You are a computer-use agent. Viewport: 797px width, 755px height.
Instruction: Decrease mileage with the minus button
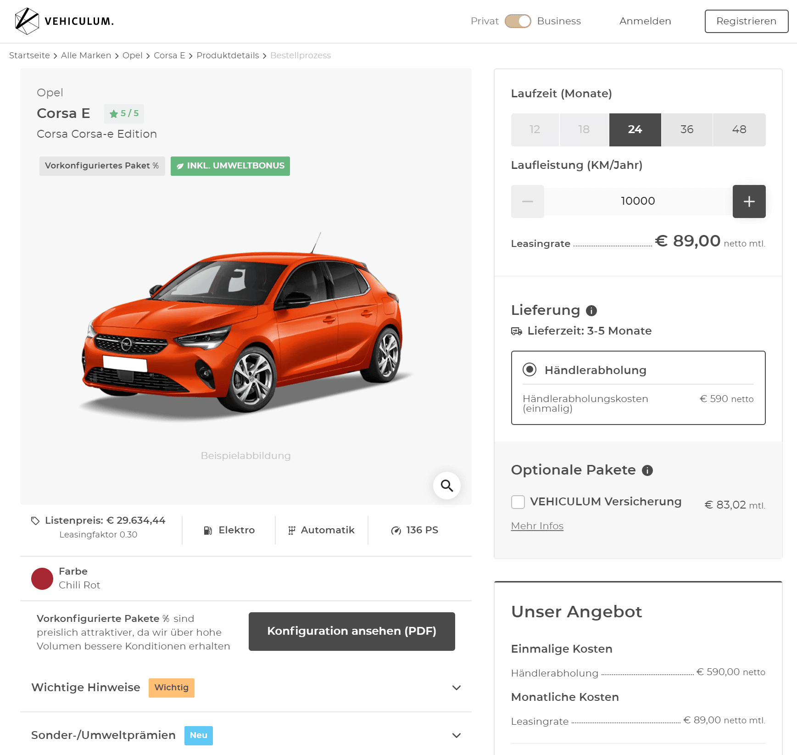528,201
